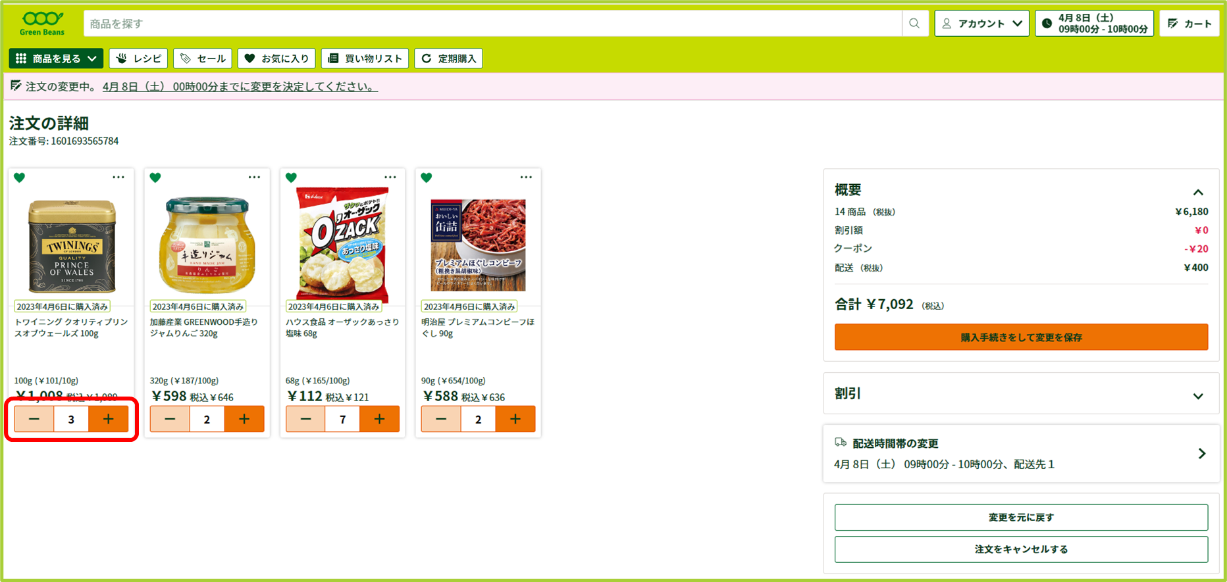This screenshot has height=582, width=1227.
Task: Increase quantity of Twinings tea
Action: (x=109, y=419)
